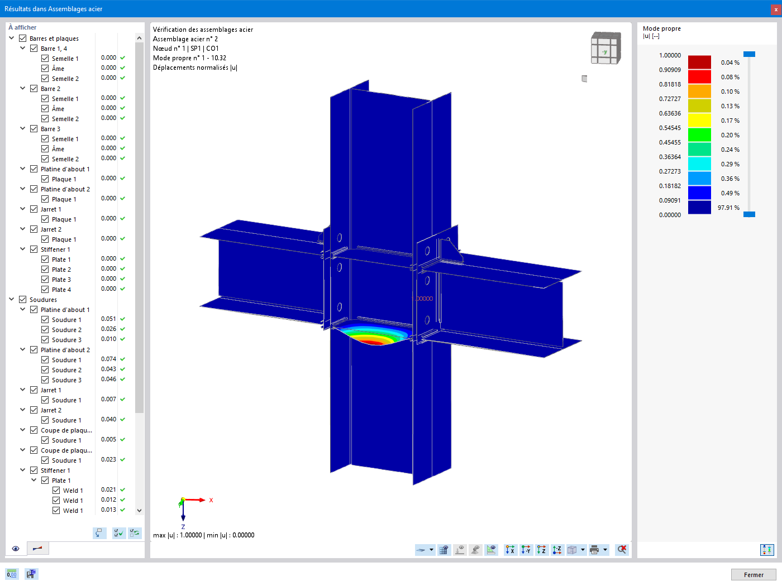Image resolution: width=782 pixels, height=586 pixels.
Task: Select the yellow legend color swatch
Action: pos(699,120)
